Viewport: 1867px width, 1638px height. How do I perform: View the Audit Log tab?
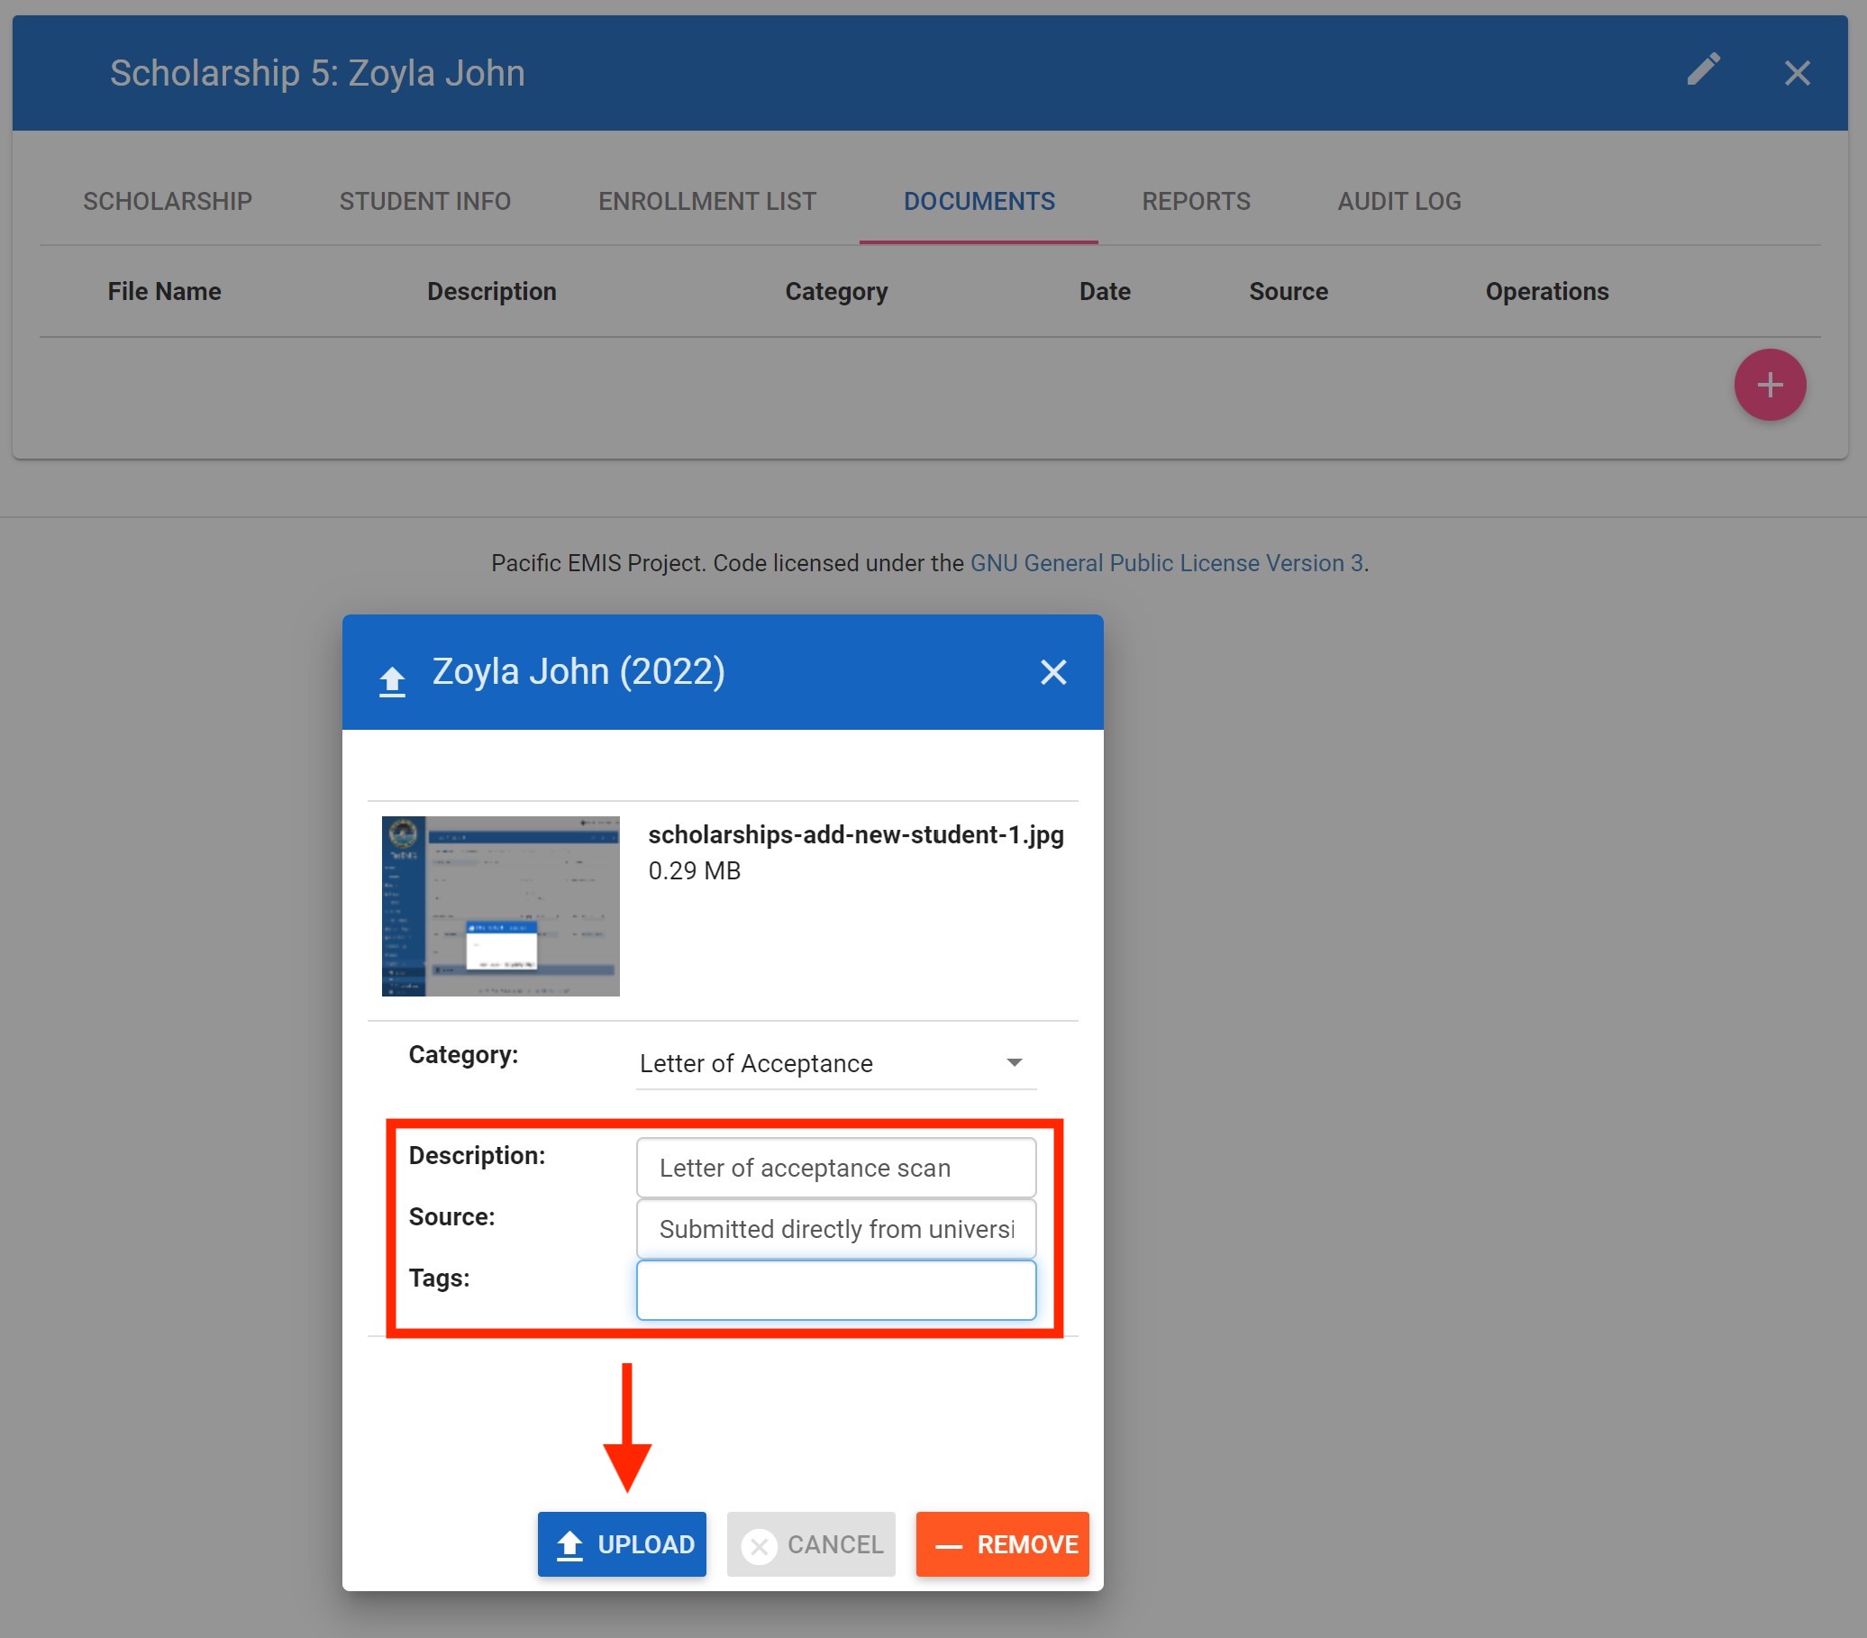tap(1398, 201)
